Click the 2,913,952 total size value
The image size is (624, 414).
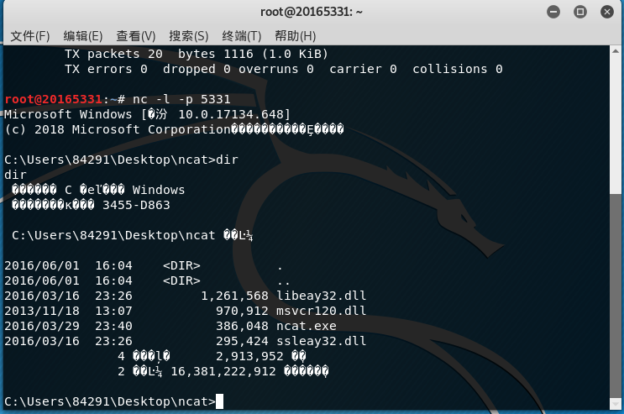pos(250,356)
